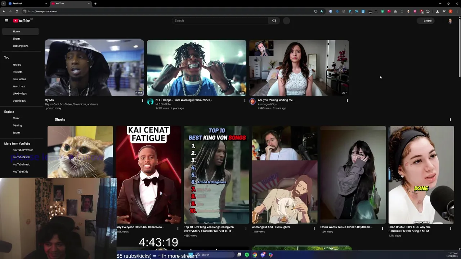This screenshot has width=461, height=259.
Task: Open the Chrome three-dot menu
Action: pos(457,11)
